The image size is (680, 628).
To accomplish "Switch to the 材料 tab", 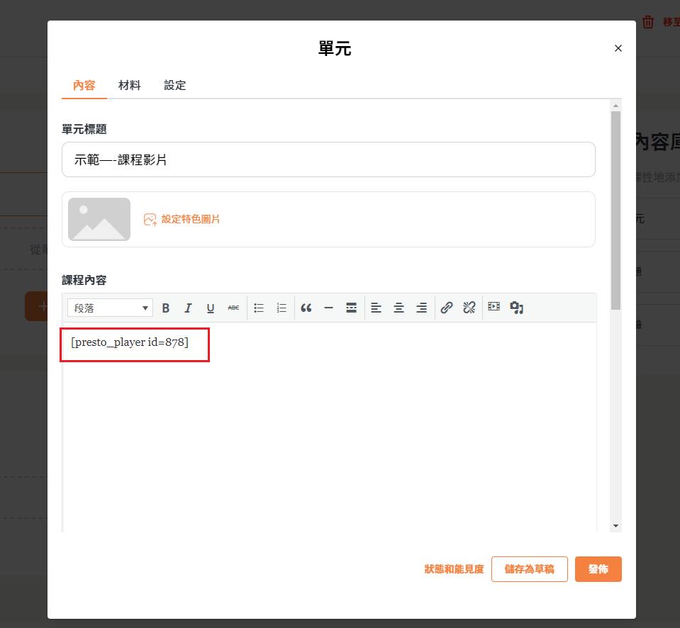I will pyautogui.click(x=129, y=85).
